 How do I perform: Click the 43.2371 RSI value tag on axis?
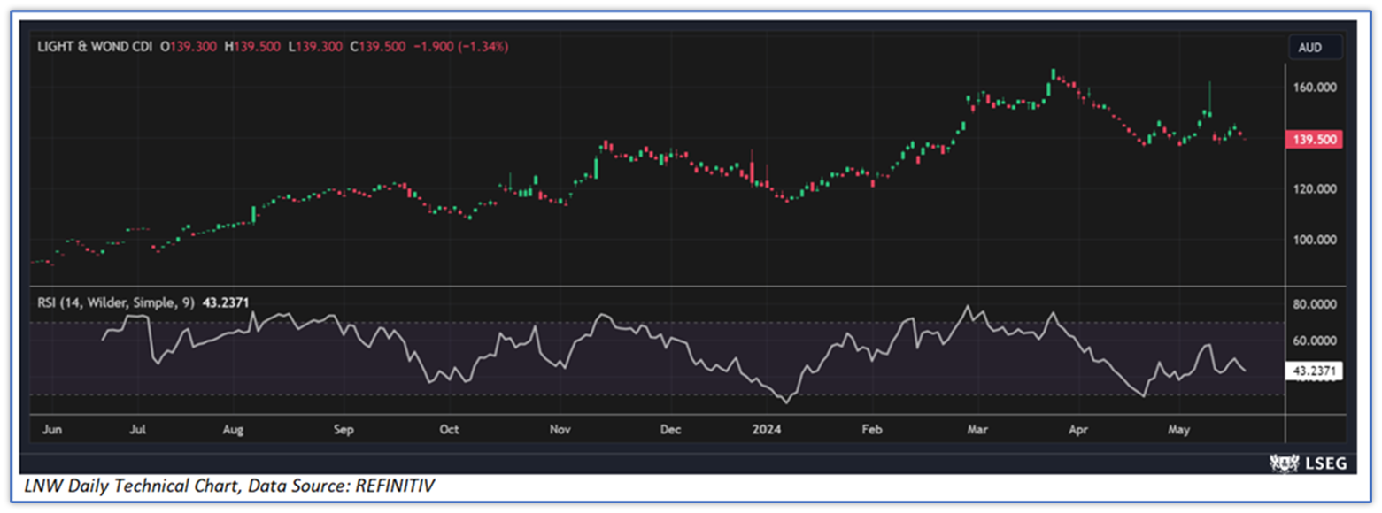pos(1313,371)
